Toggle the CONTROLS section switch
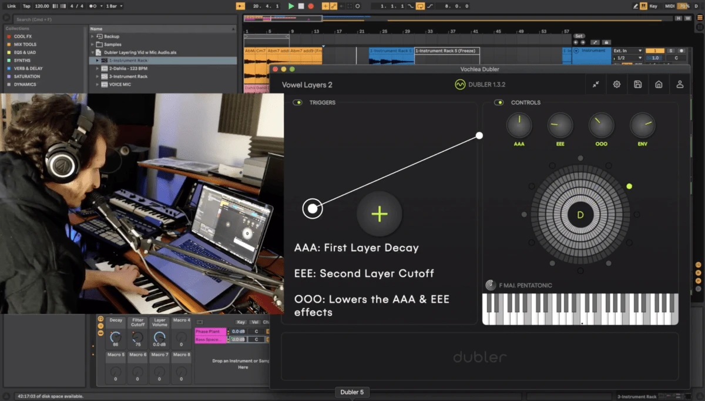 pos(499,102)
